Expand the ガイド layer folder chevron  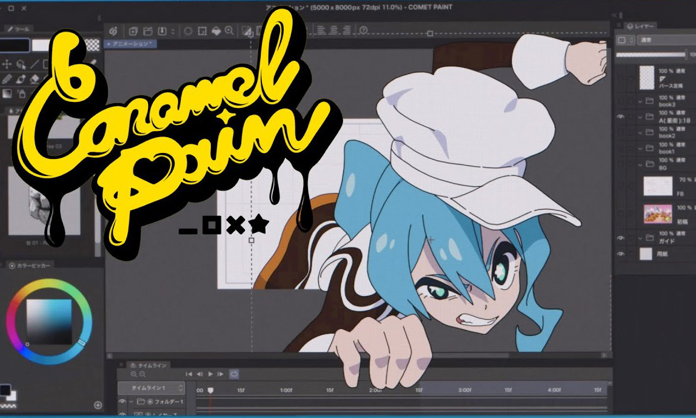click(x=640, y=238)
